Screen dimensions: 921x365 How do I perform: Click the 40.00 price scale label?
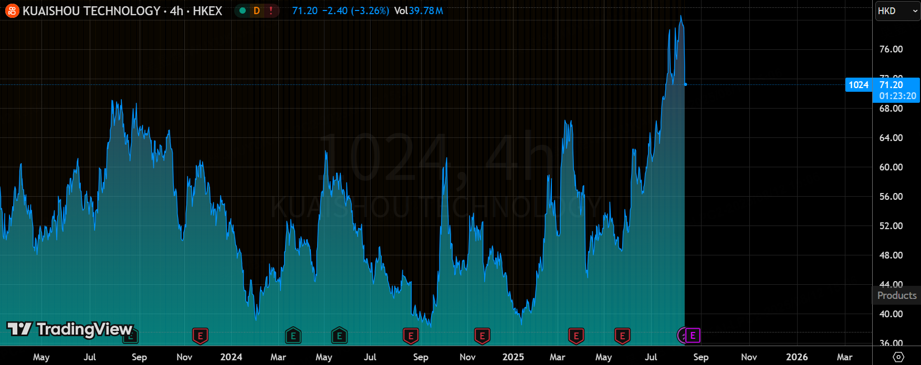pyautogui.click(x=891, y=314)
